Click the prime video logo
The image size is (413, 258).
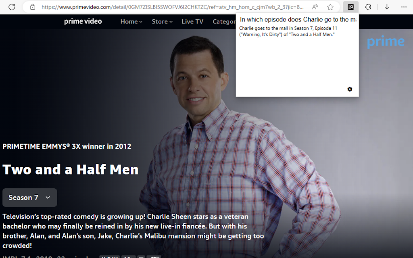click(83, 21)
